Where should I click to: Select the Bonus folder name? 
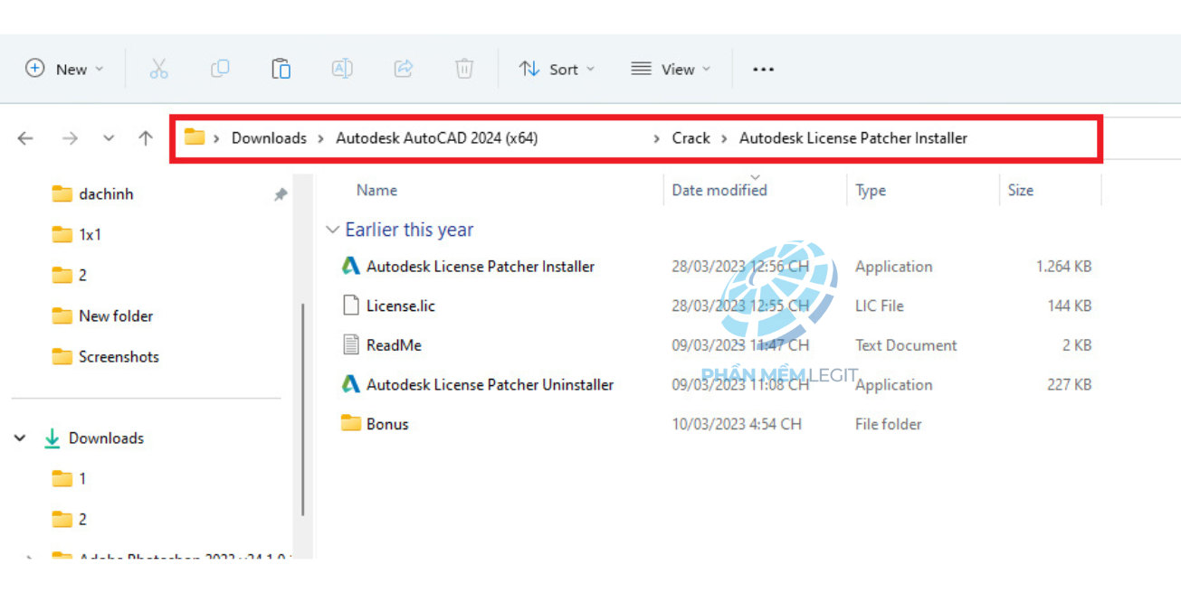tap(387, 424)
